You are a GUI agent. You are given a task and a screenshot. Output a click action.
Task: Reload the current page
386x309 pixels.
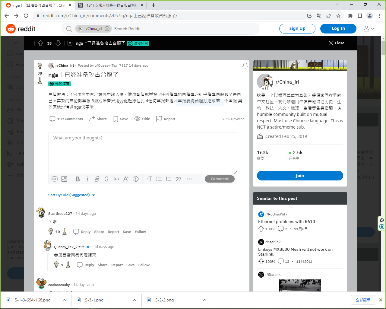26,16
